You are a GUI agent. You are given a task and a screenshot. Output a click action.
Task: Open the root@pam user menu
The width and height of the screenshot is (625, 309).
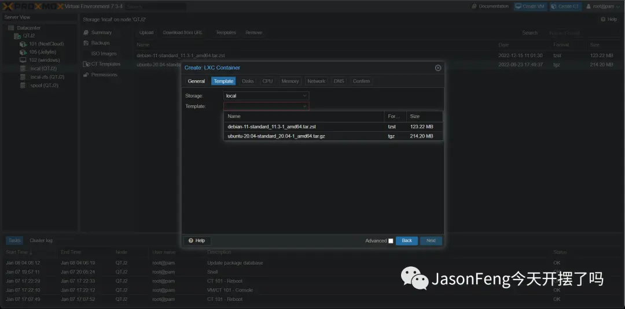point(603,6)
